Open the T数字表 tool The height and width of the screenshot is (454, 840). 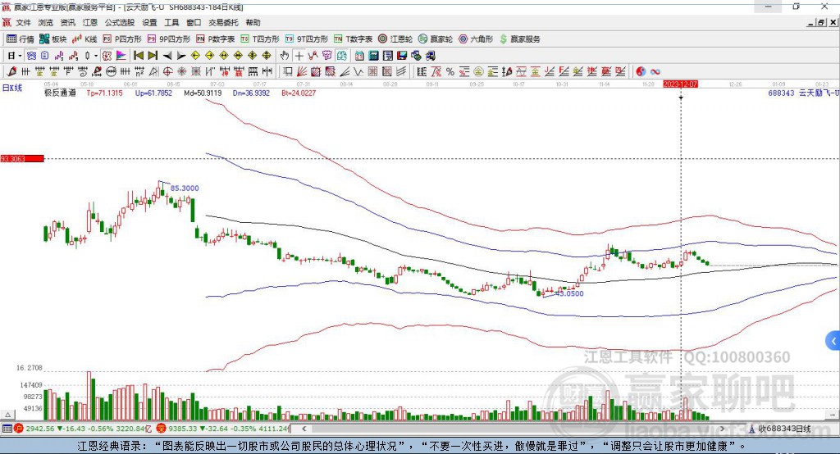click(x=353, y=39)
